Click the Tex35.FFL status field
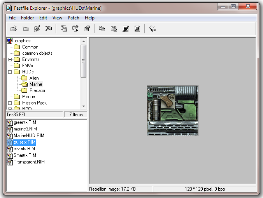The height and width of the screenshot is (198, 263). click(x=34, y=115)
